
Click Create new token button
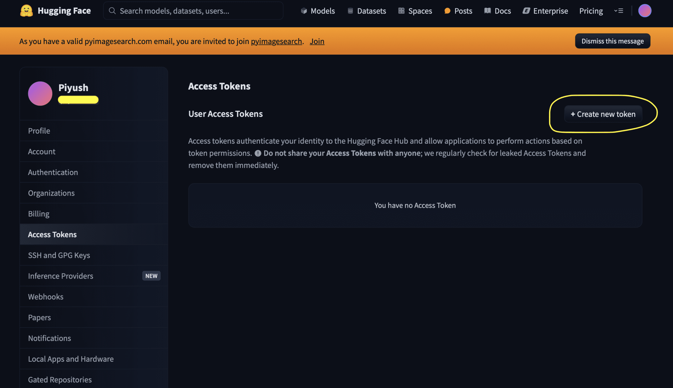(603, 114)
